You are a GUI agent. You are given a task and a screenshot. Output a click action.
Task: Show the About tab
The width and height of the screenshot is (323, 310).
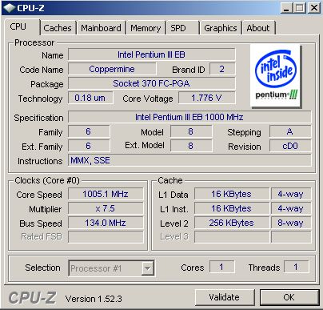pos(258,28)
